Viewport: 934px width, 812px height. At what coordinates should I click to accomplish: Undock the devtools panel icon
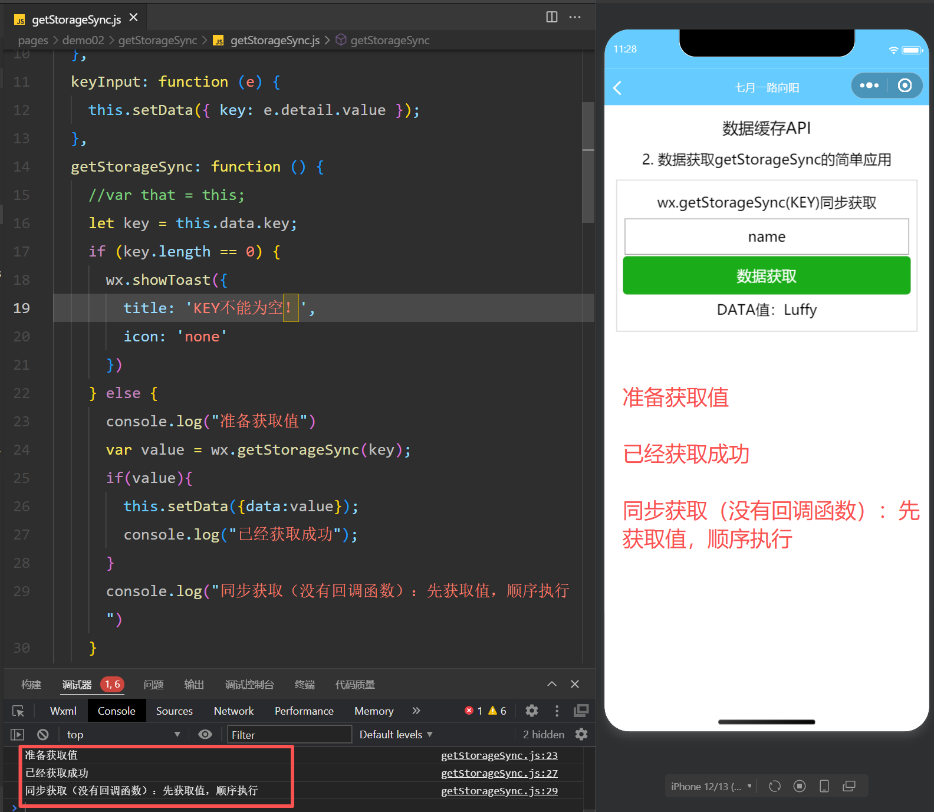click(x=581, y=711)
